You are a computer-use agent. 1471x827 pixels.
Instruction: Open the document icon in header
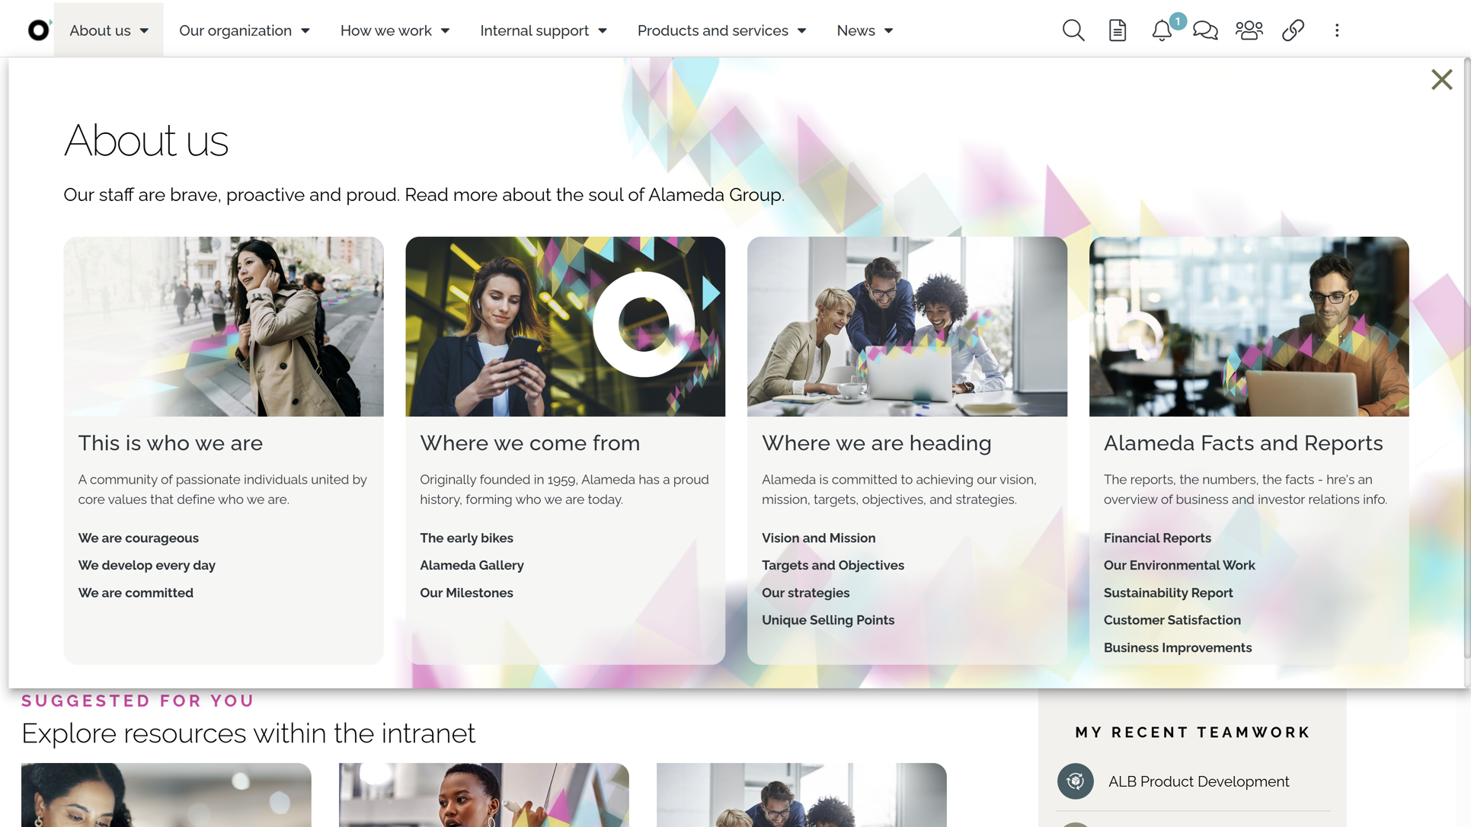click(x=1117, y=30)
